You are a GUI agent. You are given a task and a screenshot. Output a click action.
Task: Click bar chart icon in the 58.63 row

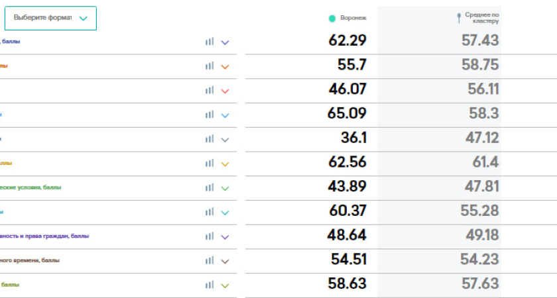click(x=210, y=285)
